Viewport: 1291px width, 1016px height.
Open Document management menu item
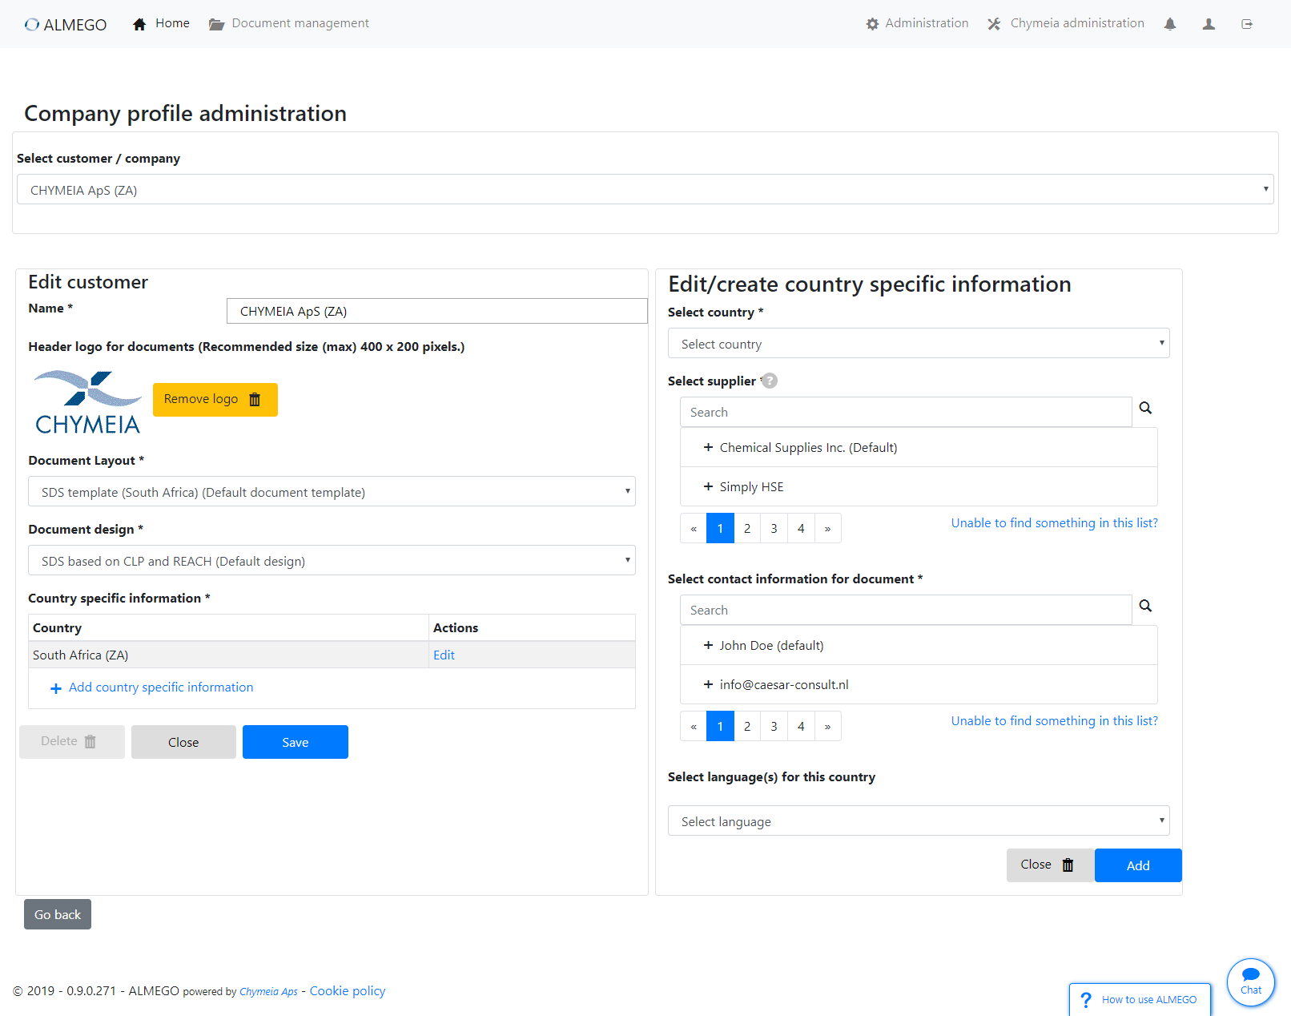coord(300,23)
